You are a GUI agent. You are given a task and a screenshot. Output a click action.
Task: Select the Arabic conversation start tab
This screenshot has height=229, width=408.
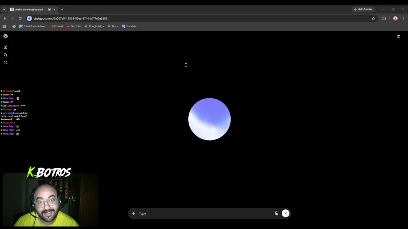point(29,10)
